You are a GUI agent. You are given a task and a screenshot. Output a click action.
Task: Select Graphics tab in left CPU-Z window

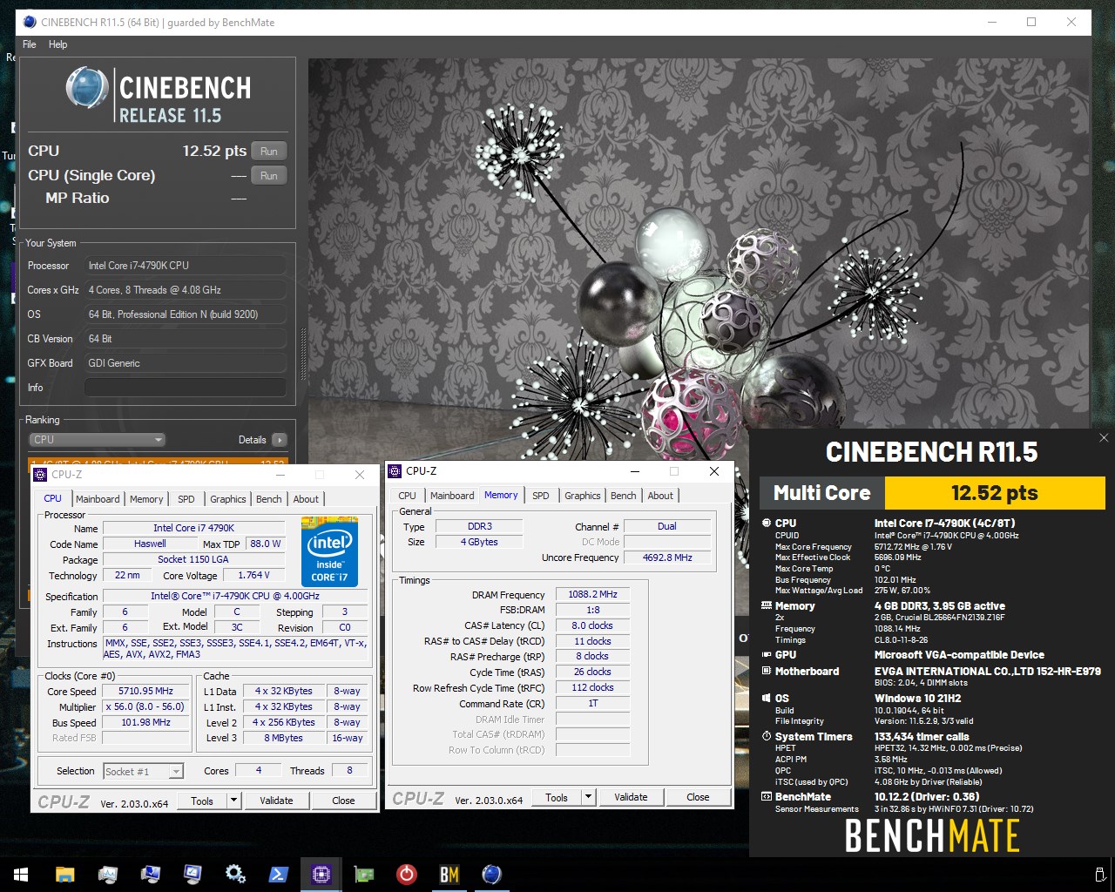coord(228,499)
